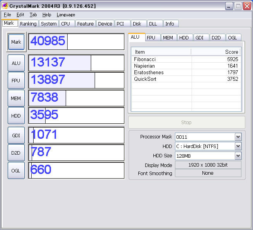This screenshot has width=253, height=230.
Task: Run the MEM benchmark button
Action: point(16,98)
